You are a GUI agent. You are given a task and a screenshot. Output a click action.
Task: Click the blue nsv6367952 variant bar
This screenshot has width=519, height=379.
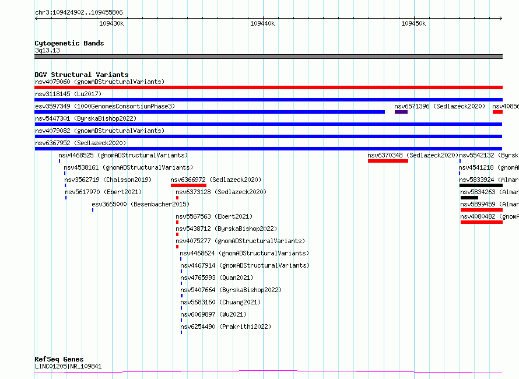(268, 149)
